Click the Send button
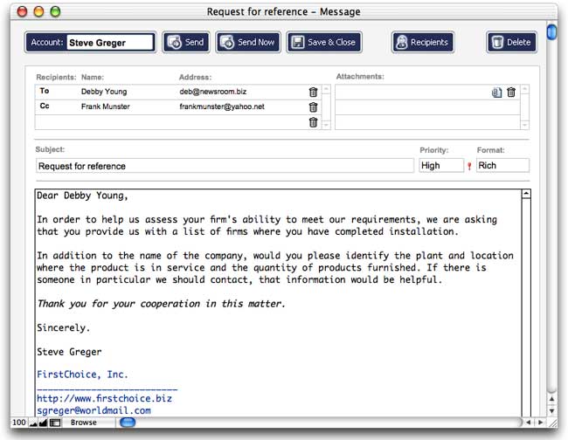The width and height of the screenshot is (568, 440). [x=186, y=42]
